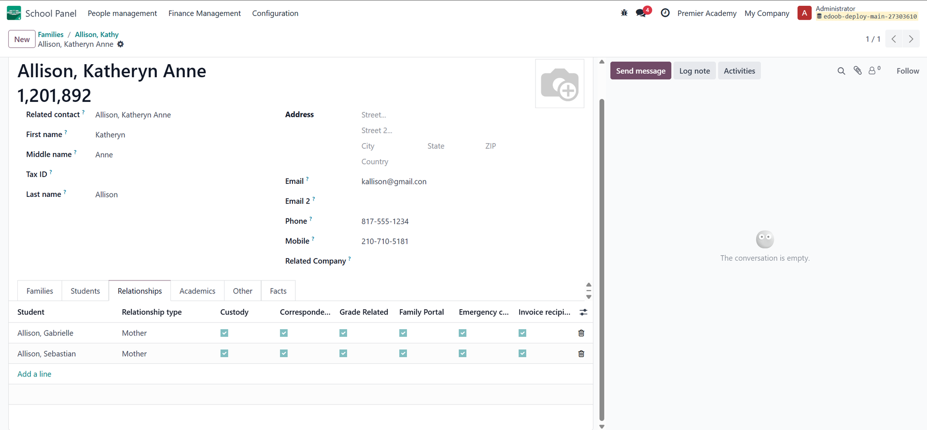Toggle Invoice recipient checkbox for Allison, Gabrielle
The width and height of the screenshot is (927, 430).
point(522,333)
